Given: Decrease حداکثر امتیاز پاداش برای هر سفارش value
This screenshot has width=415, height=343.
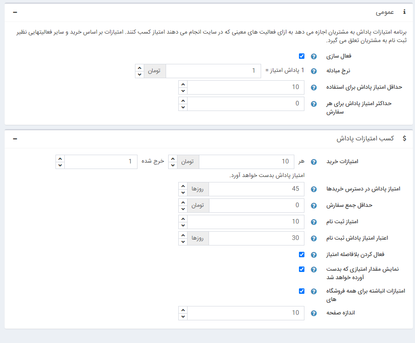Looking at the screenshot, I should pos(182,107).
